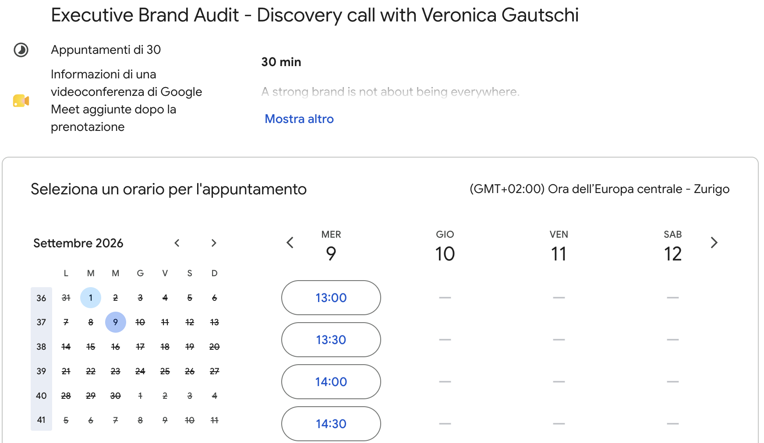Show earlier days in time slot view
This screenshot has height=443, width=764.
[290, 243]
